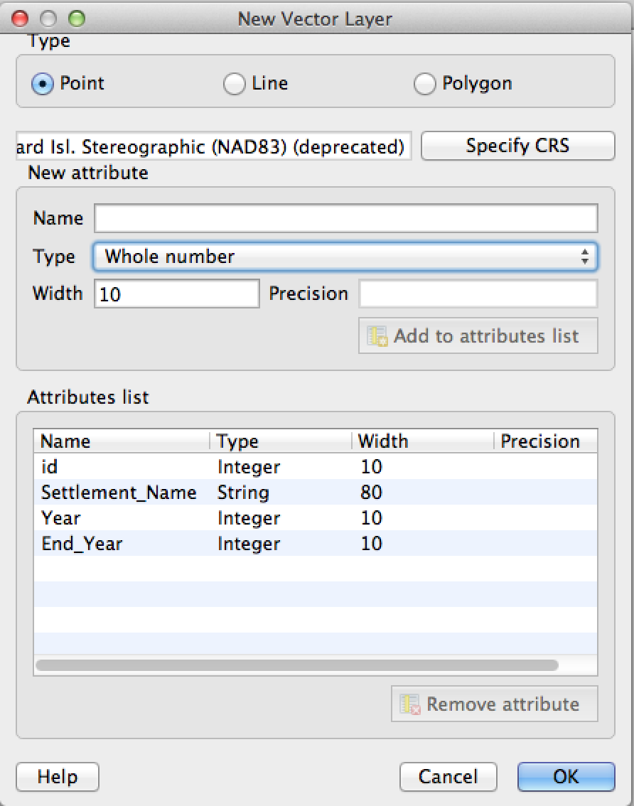Click the Remove attribute icon
This screenshot has height=806, width=634.
[410, 704]
